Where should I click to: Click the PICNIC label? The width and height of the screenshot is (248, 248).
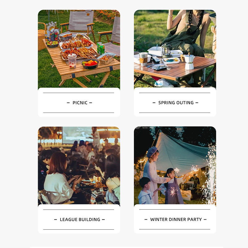pos(80,103)
